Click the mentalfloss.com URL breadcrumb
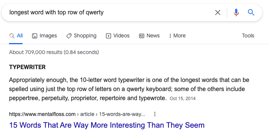269x136 pixels. [77, 114]
